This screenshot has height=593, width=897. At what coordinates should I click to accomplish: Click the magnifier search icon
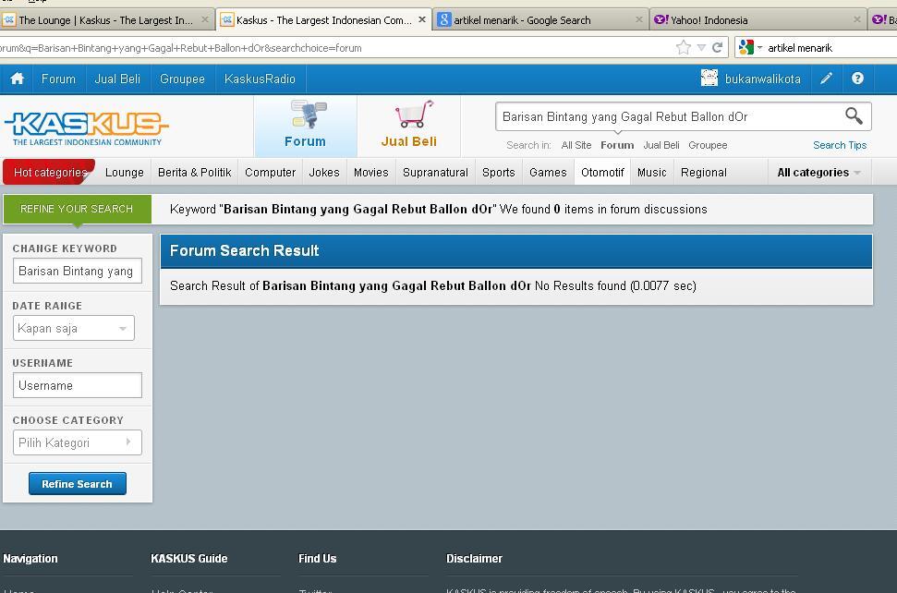[854, 116]
